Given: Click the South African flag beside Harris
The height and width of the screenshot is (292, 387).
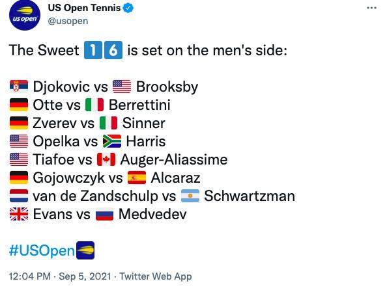Looking at the screenshot, I should 112,141.
